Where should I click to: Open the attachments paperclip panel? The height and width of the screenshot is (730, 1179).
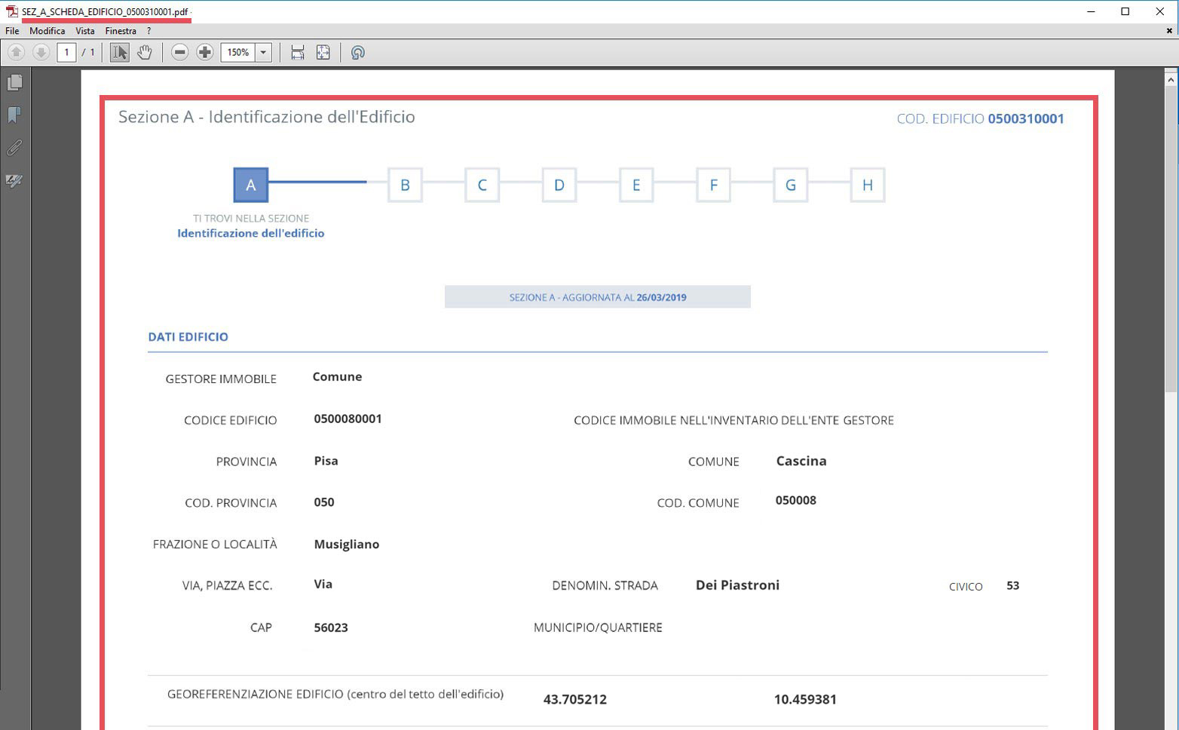pos(14,148)
